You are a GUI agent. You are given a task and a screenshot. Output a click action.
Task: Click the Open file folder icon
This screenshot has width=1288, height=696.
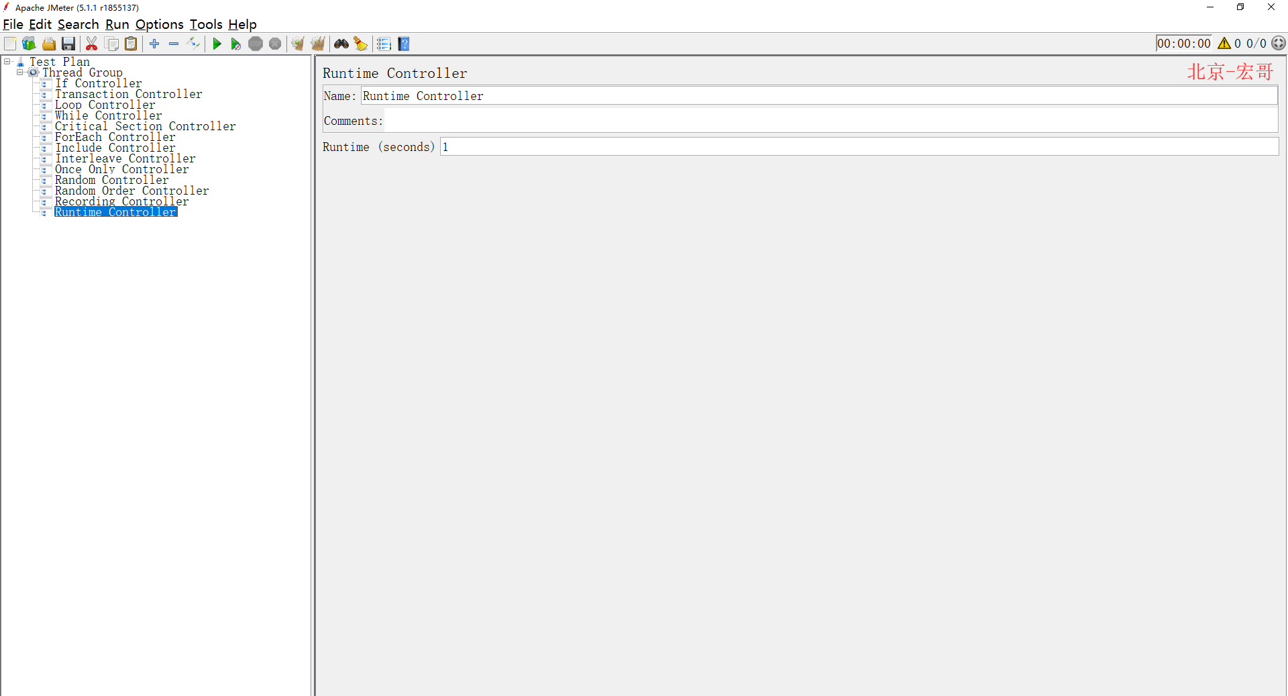click(x=49, y=44)
